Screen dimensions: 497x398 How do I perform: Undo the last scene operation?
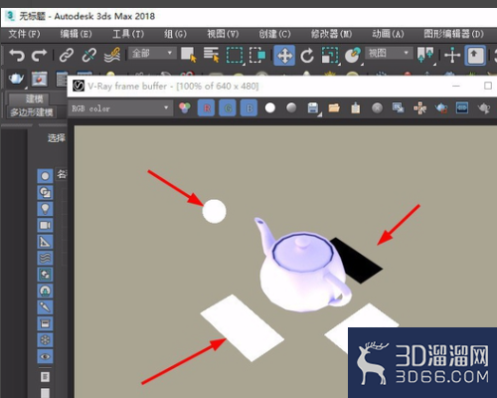point(17,55)
